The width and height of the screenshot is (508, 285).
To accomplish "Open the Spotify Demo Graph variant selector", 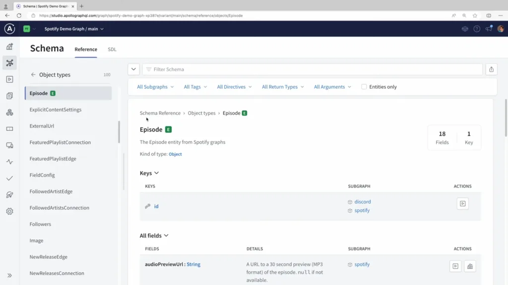I will pyautogui.click(x=74, y=29).
